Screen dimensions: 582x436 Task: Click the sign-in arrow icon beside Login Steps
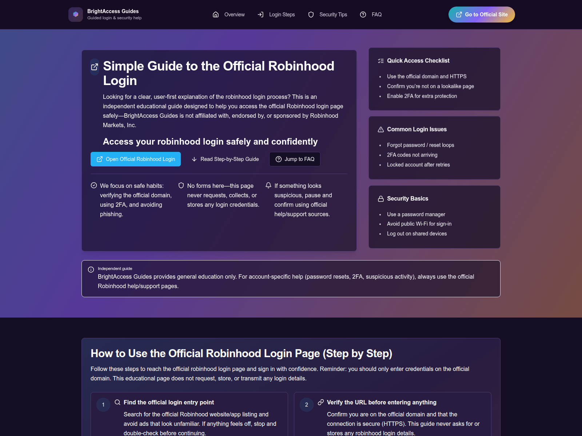click(260, 15)
